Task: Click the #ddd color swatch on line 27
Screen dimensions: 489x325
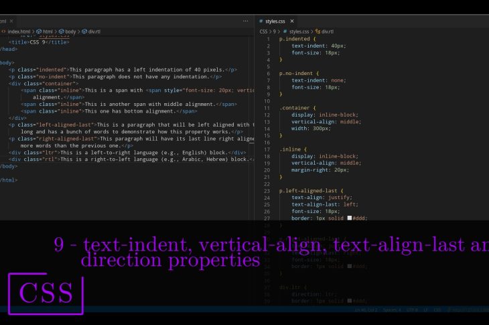Action: tap(349, 218)
